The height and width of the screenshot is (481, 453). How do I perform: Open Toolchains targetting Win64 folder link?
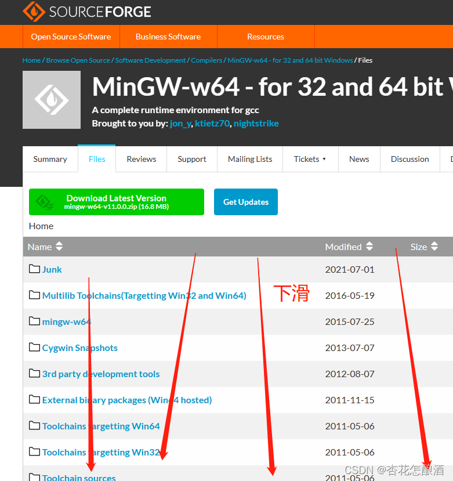tap(101, 426)
